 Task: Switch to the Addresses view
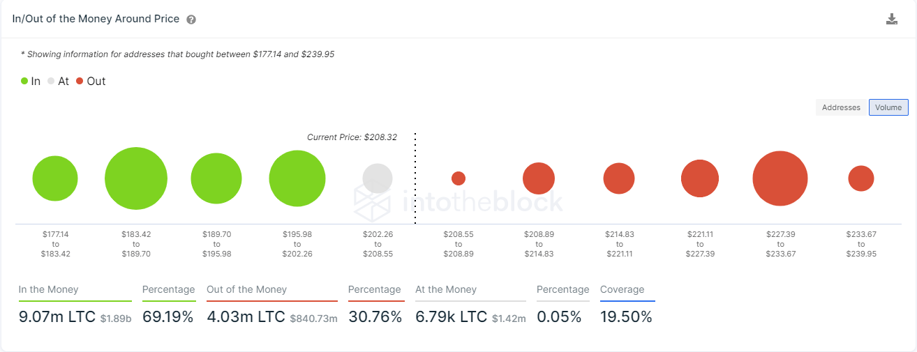(841, 107)
